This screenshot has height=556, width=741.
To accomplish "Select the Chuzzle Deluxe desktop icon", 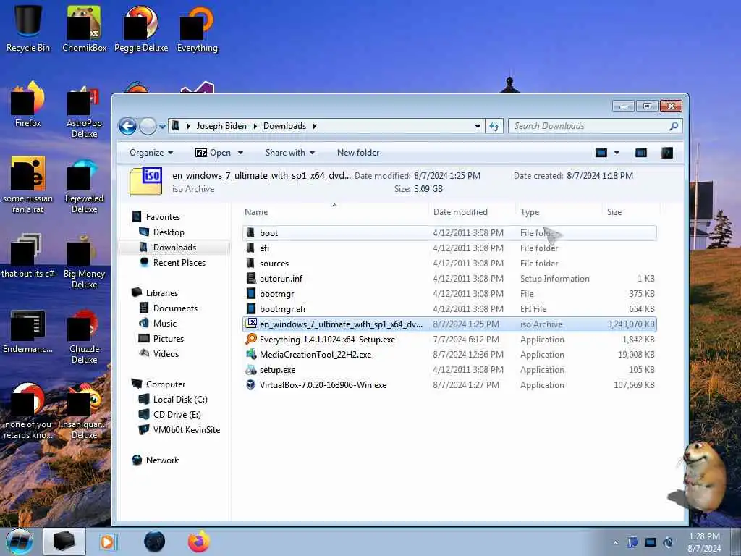I will click(x=84, y=337).
